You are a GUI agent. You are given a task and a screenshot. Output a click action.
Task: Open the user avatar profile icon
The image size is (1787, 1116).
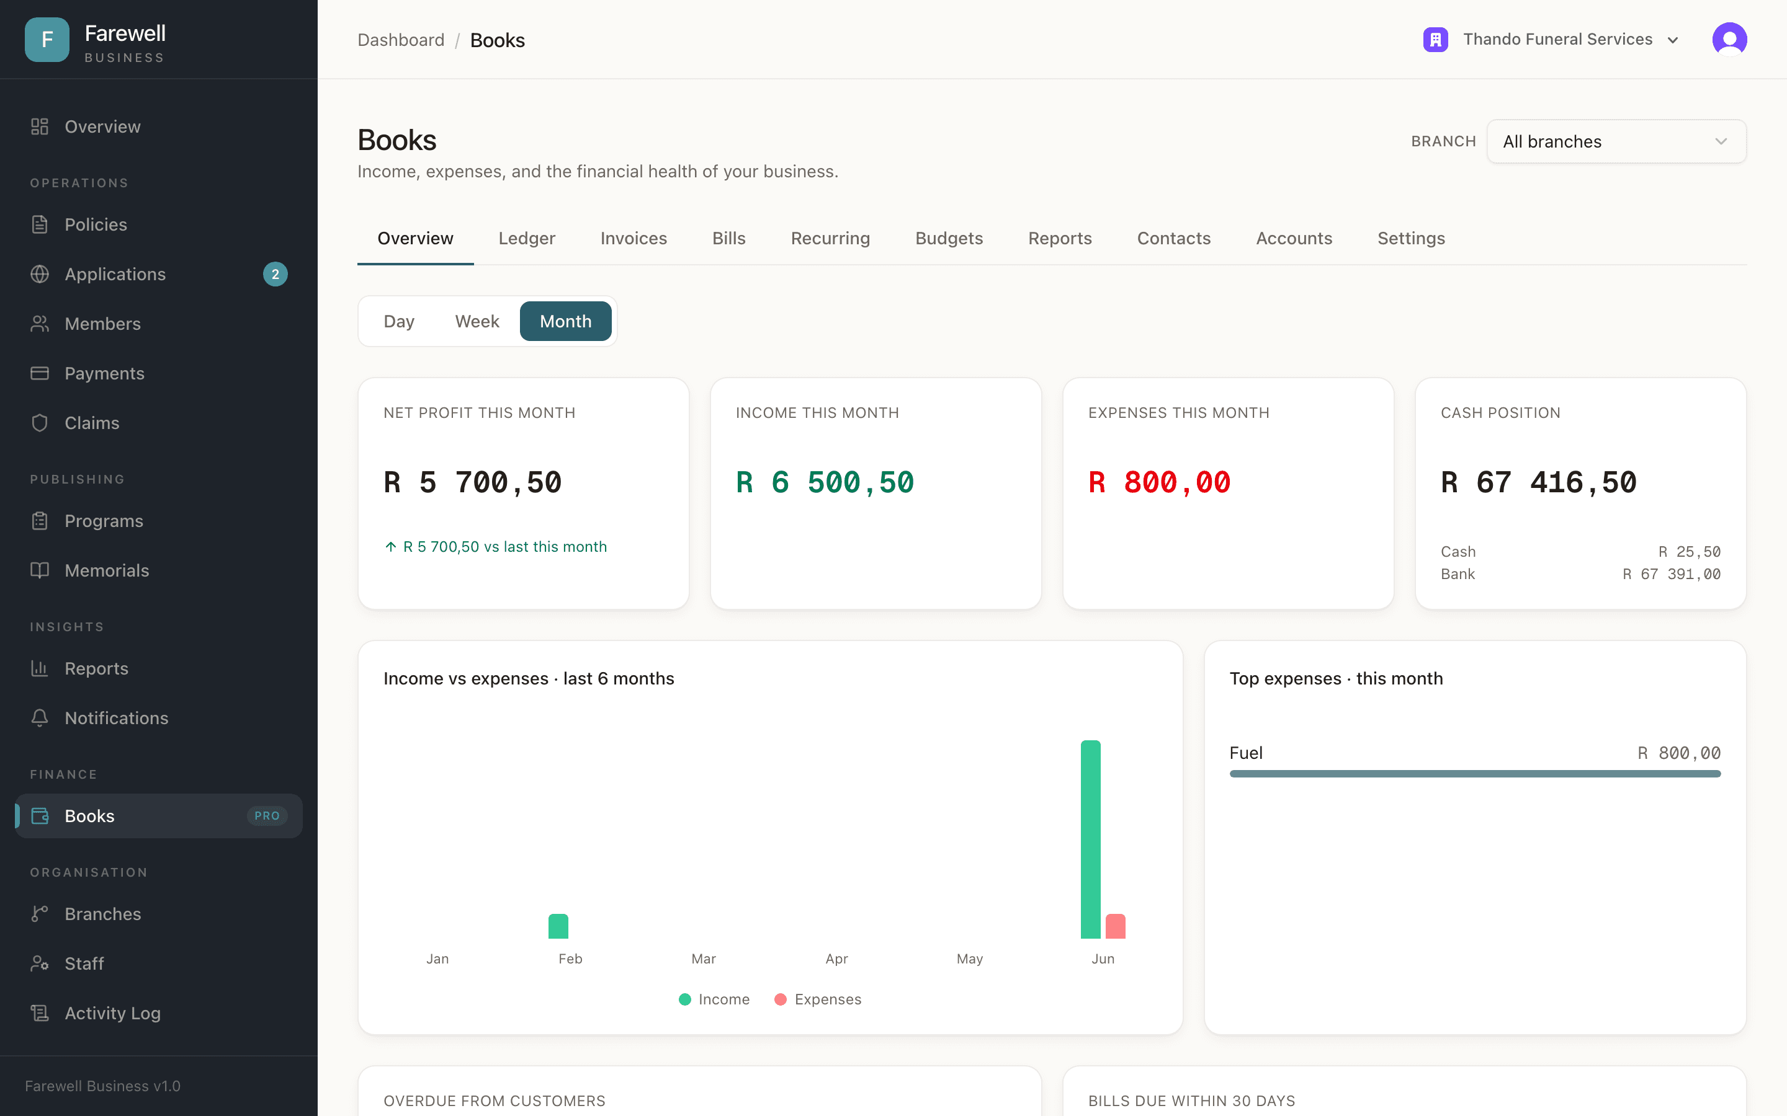pos(1729,39)
